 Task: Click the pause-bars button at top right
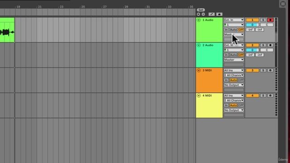[x=283, y=4]
